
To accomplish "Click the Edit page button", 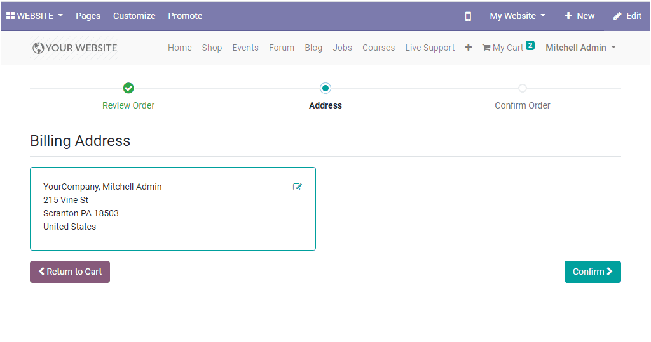I will [x=627, y=16].
